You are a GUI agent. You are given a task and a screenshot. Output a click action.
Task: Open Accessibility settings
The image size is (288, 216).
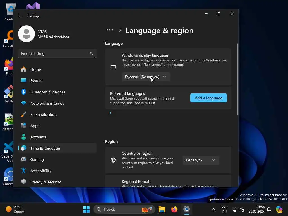pos(57,171)
